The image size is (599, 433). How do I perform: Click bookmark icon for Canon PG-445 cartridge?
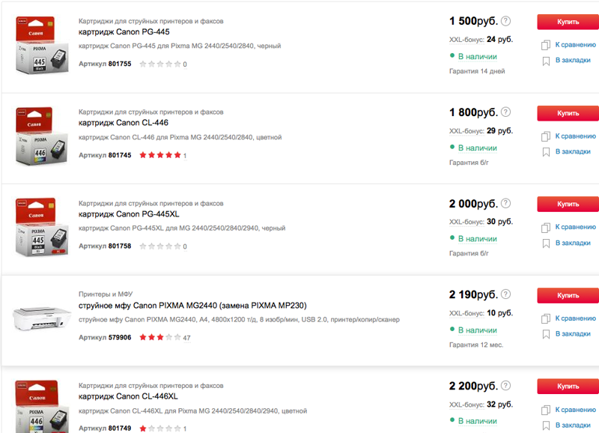pyautogui.click(x=546, y=61)
